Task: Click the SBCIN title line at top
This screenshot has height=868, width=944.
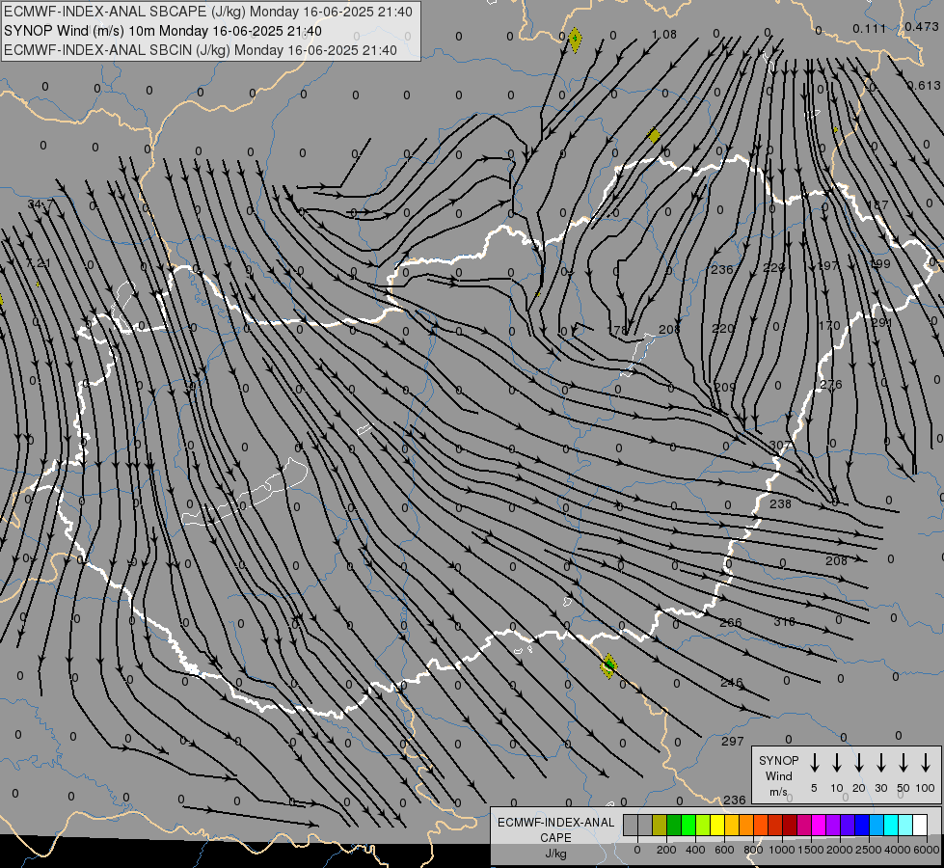Action: 201,50
